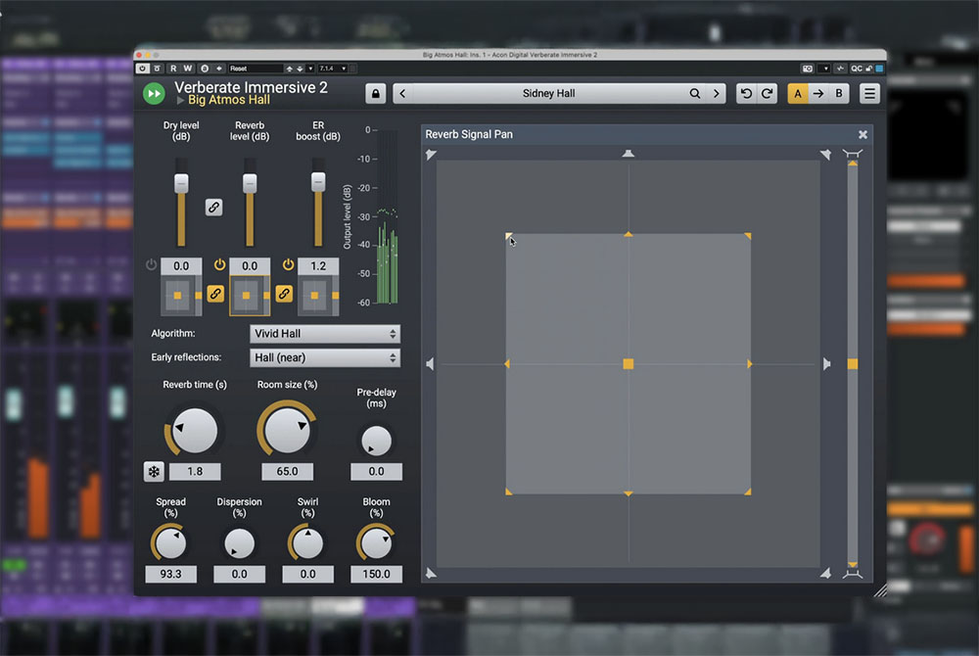This screenshot has height=656, width=979.
Task: Toggle the ER boost power button
Action: [288, 264]
